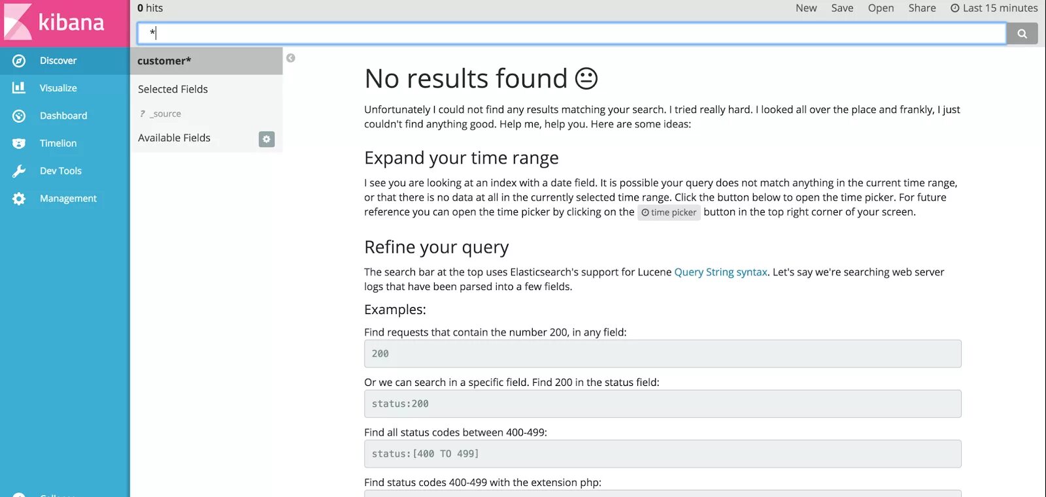Click the Timelion mask icon

tap(19, 143)
